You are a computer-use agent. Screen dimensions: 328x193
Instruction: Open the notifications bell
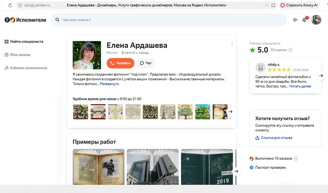304,20
